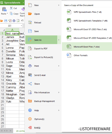Image resolution: width=112 pixels, height=134 pixels.
Task: Open the Spreadsheets application menu dropdown
Action: click(x=23, y=3)
